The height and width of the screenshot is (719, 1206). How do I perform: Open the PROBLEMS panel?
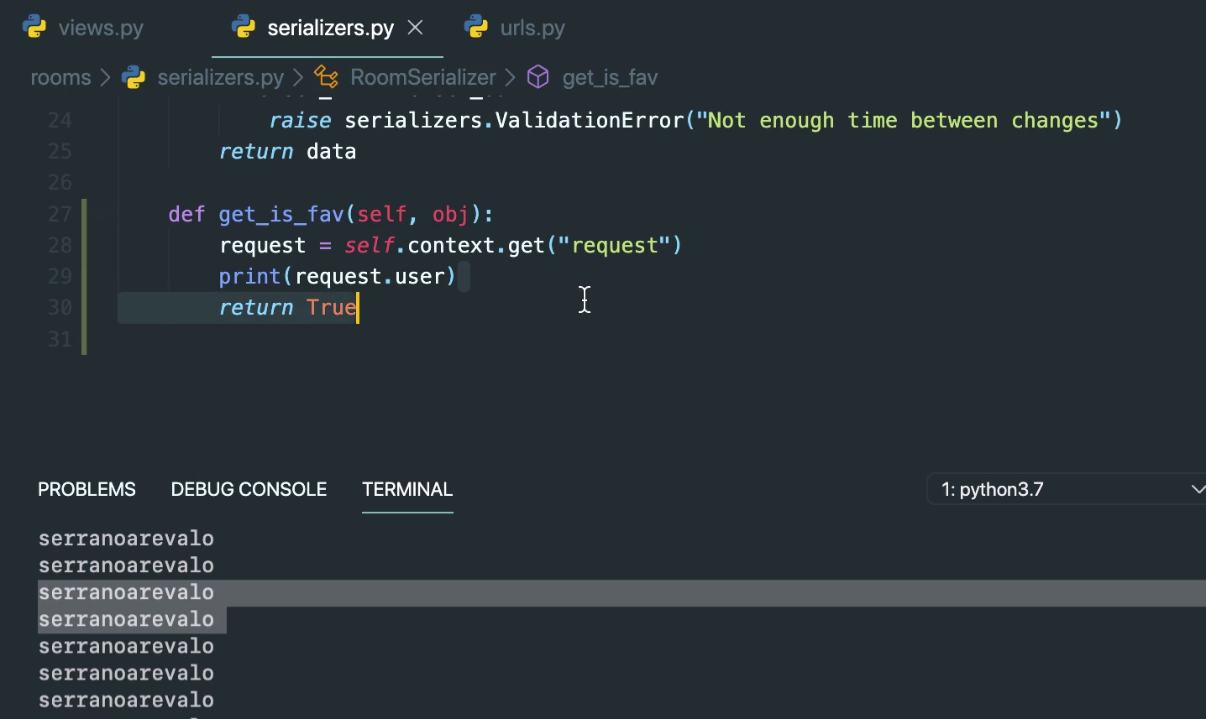click(x=87, y=489)
